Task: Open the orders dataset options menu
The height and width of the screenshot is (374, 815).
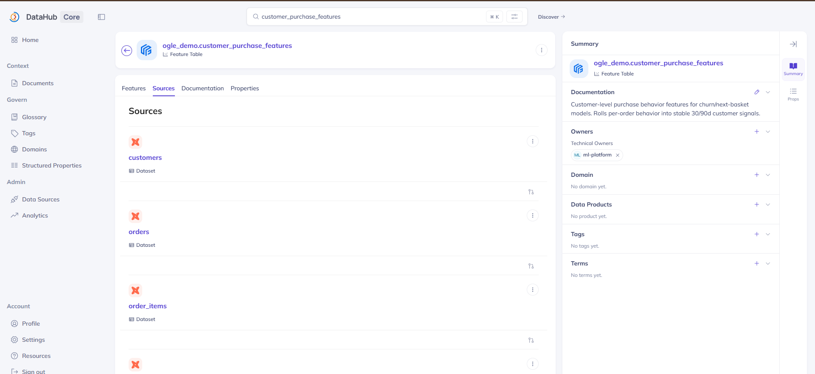Action: pyautogui.click(x=532, y=215)
